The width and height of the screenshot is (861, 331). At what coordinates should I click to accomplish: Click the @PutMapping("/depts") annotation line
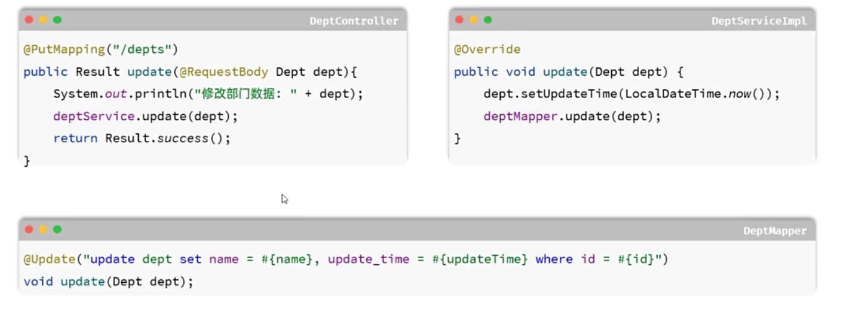coord(101,49)
